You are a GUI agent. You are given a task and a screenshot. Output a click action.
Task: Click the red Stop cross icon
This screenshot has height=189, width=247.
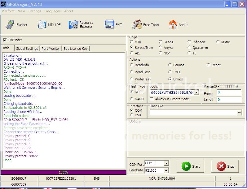coord(221,166)
